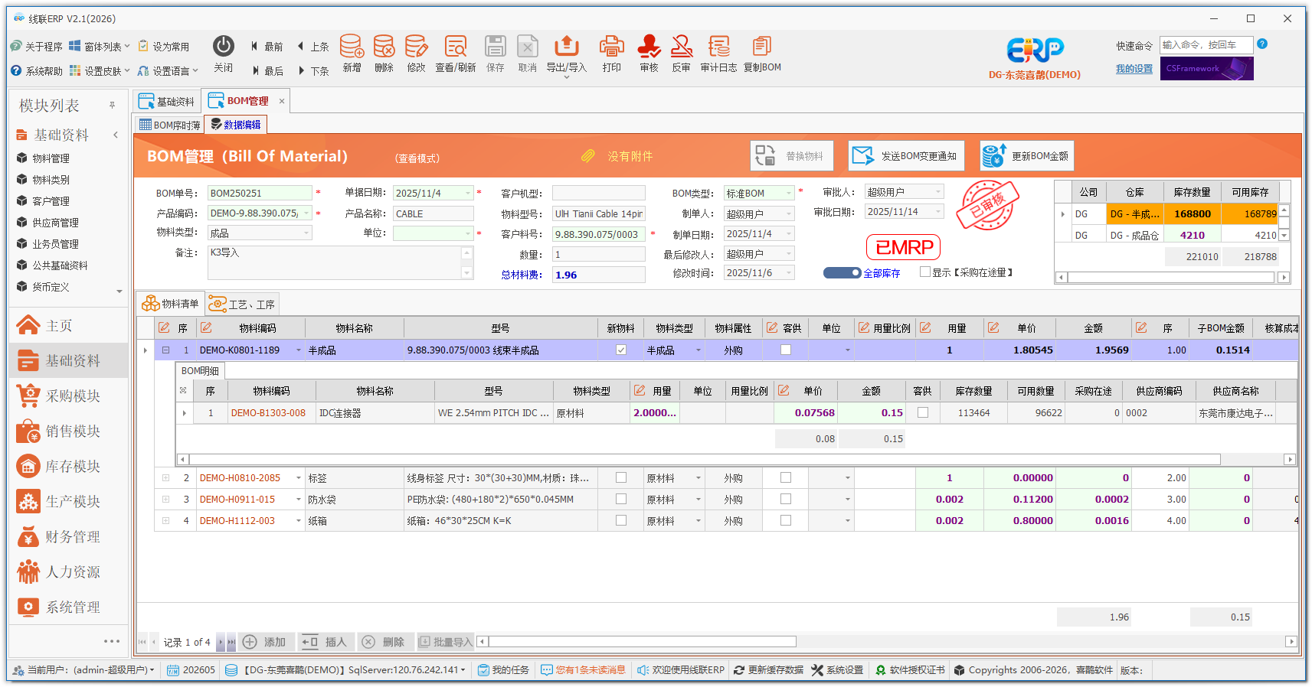Open the 主页 home module

68,326
